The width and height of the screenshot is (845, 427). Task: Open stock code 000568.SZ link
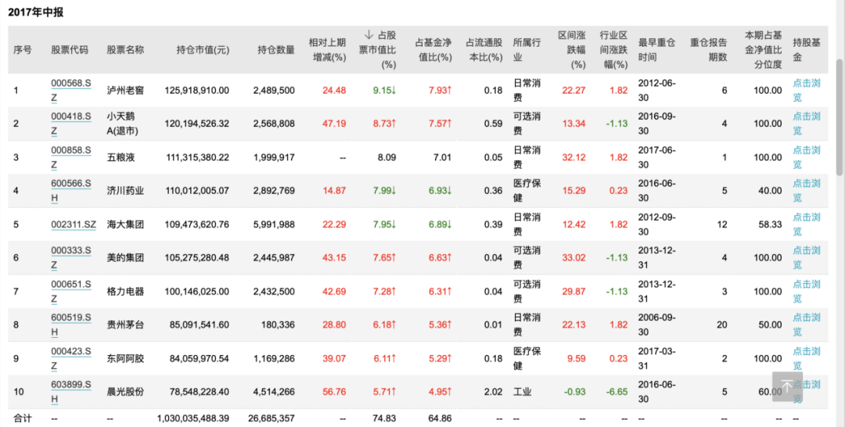[x=71, y=90]
